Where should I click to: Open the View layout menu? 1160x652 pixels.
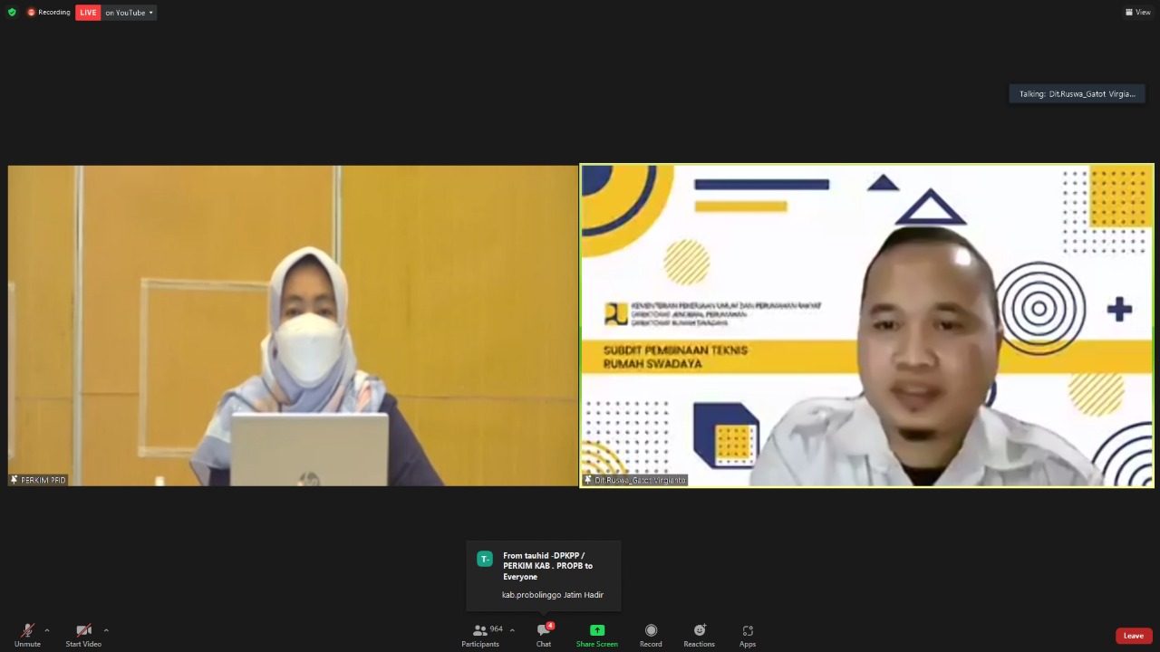(x=1137, y=13)
